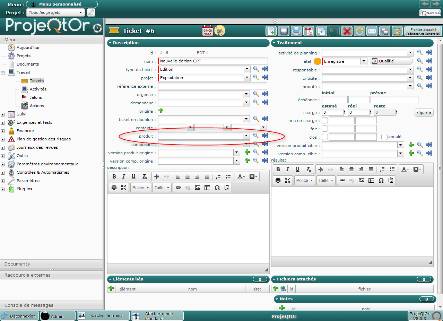This screenshot has width=443, height=321.
Task: Toggle the 'fait' checkbox
Action: tap(325, 129)
